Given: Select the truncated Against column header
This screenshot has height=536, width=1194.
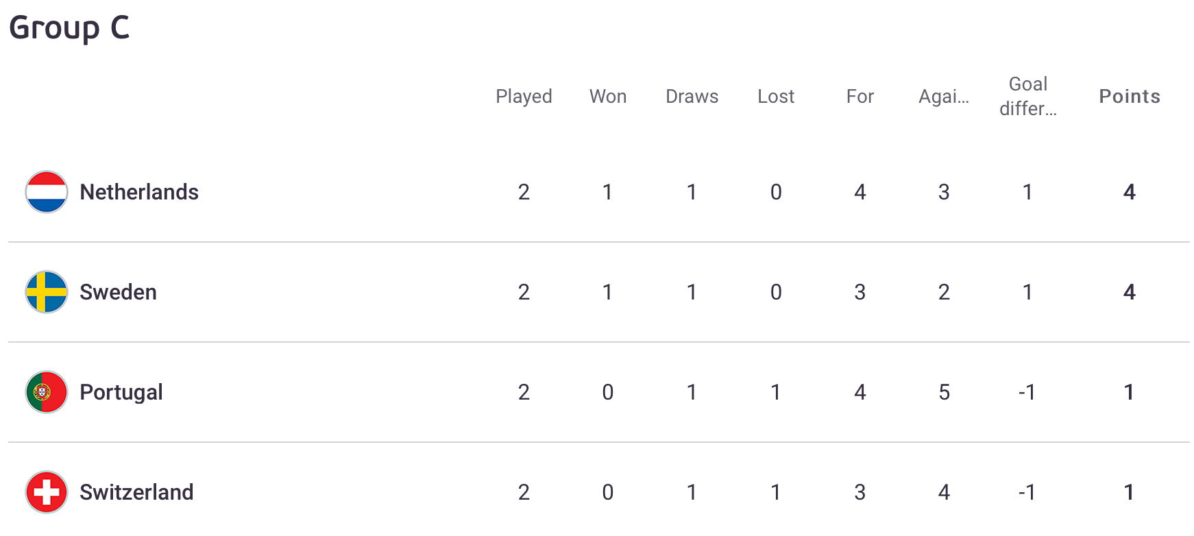Looking at the screenshot, I should (x=944, y=97).
